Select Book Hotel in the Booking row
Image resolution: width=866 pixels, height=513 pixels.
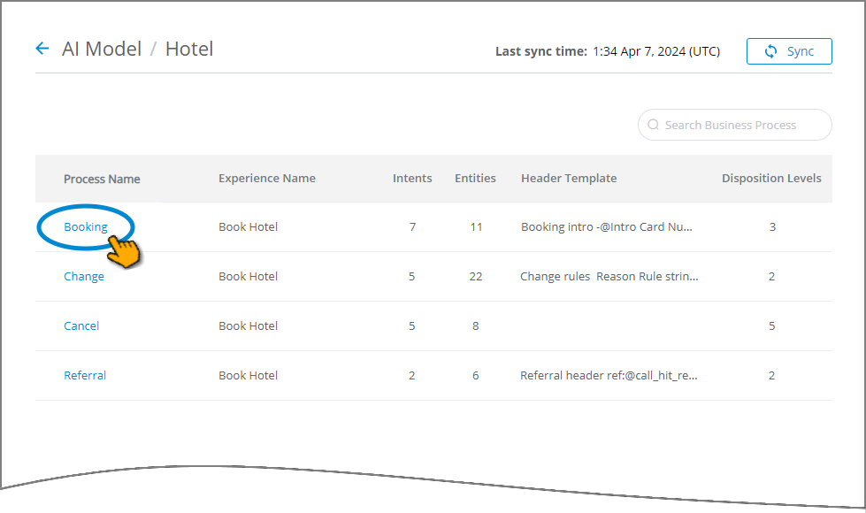pyautogui.click(x=248, y=227)
